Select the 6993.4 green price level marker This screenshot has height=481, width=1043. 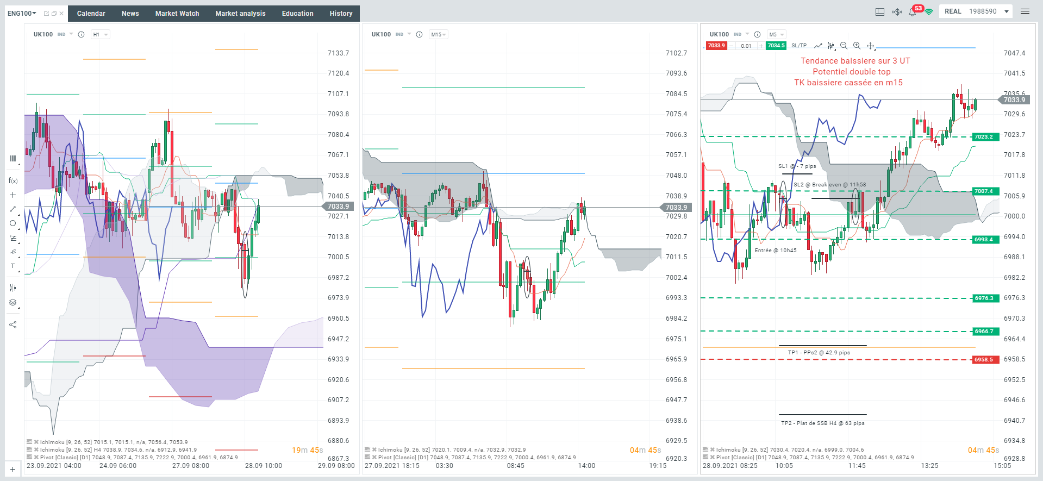(985, 240)
